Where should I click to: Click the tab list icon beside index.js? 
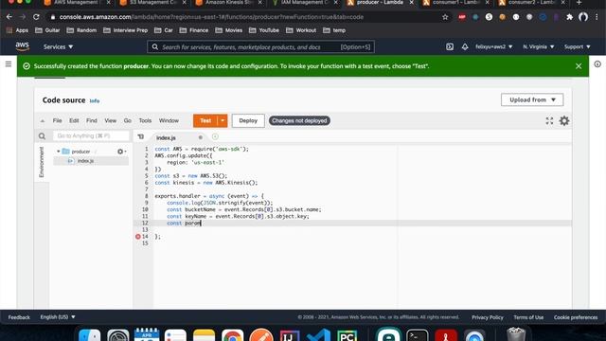tap(141, 136)
